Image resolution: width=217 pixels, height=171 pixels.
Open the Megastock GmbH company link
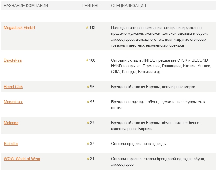tap(19, 28)
